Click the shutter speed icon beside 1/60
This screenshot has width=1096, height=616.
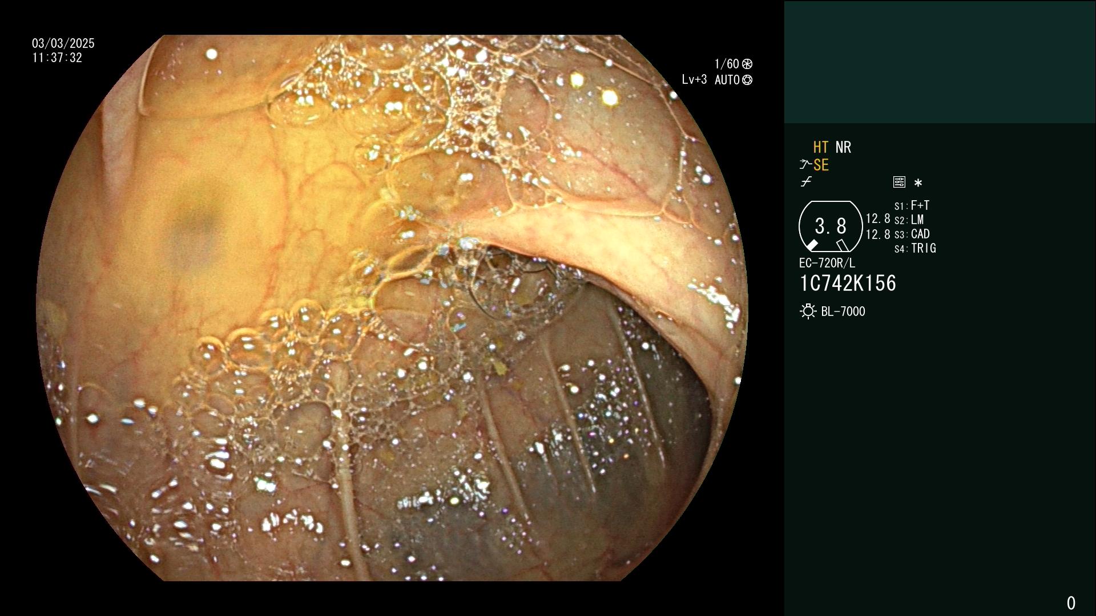coord(747,64)
